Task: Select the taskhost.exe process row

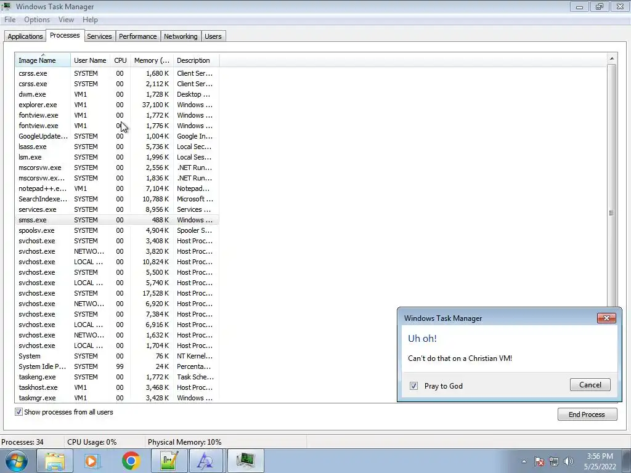Action: tap(116, 387)
